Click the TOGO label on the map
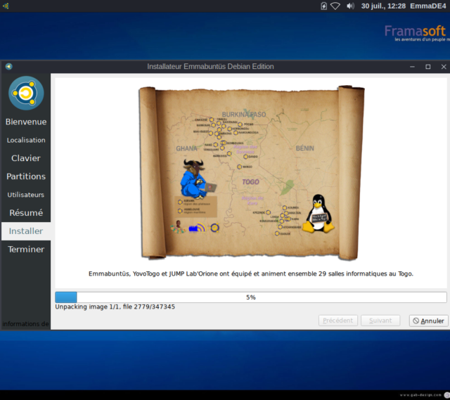This screenshot has width=450, height=400. 250,182
